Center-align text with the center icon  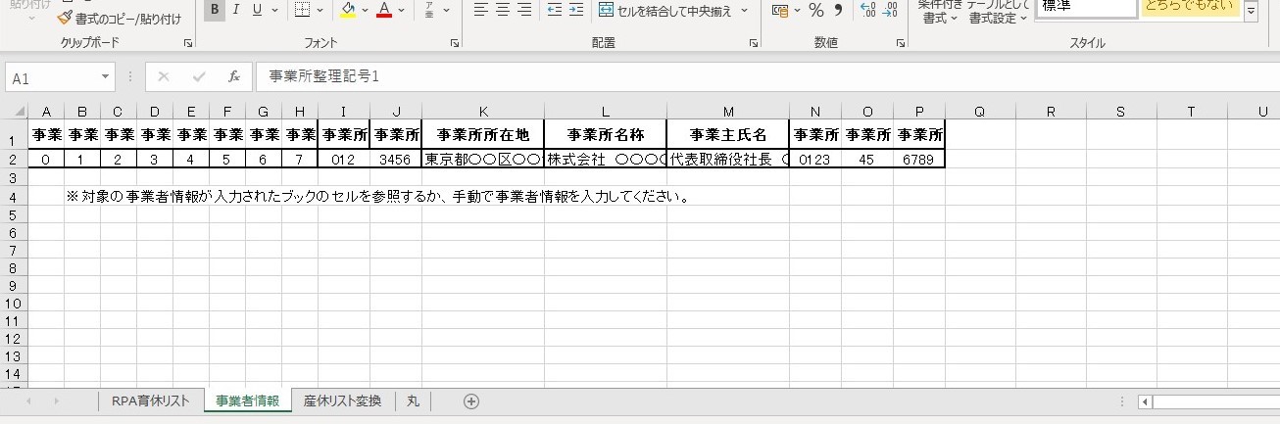503,11
